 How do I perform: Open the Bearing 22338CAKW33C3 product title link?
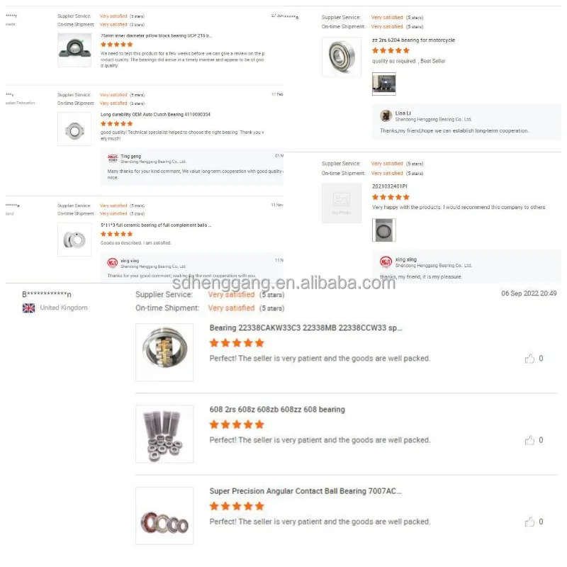pyautogui.click(x=306, y=328)
